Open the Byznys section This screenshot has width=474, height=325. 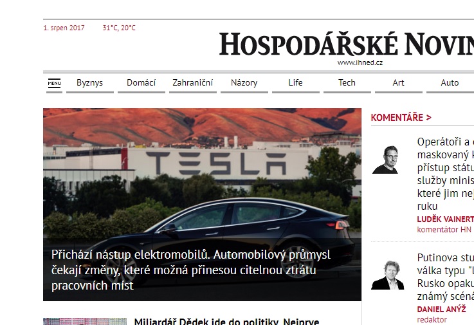(x=90, y=83)
